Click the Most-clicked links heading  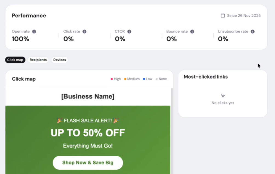[x=205, y=77]
